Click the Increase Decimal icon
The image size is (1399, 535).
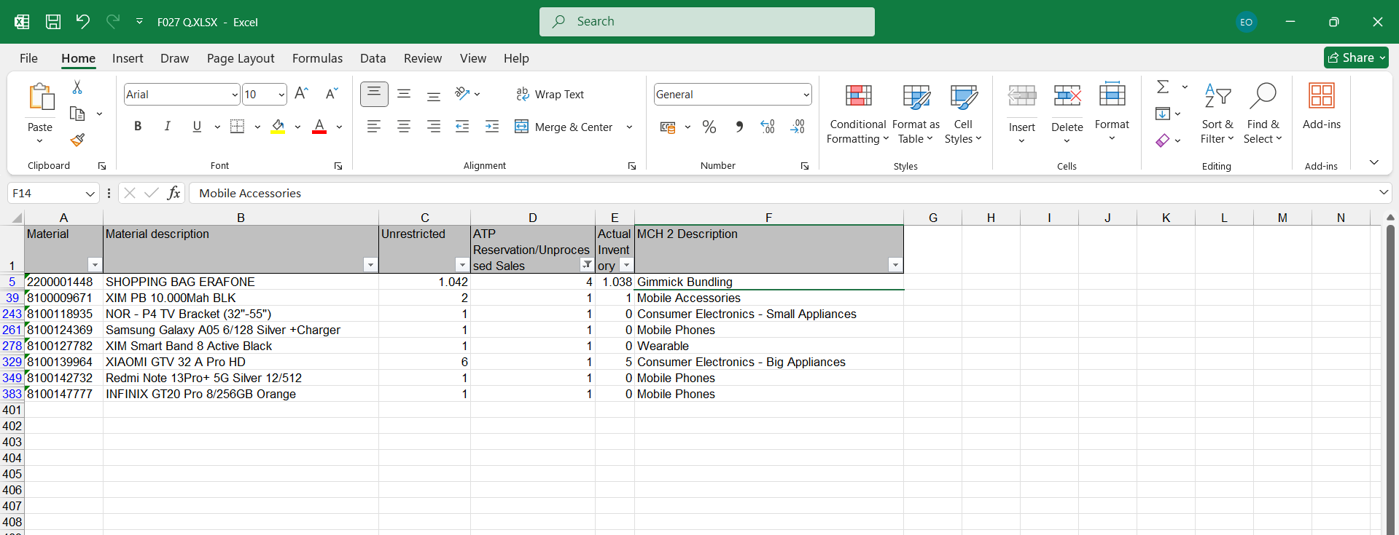(x=768, y=127)
